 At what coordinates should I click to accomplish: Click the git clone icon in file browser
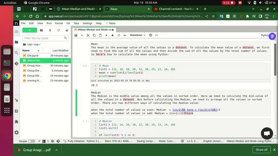(67, 30)
